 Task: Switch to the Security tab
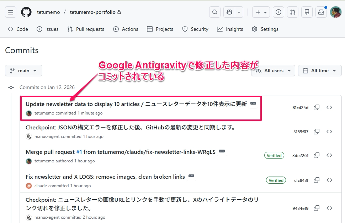[x=195, y=29]
